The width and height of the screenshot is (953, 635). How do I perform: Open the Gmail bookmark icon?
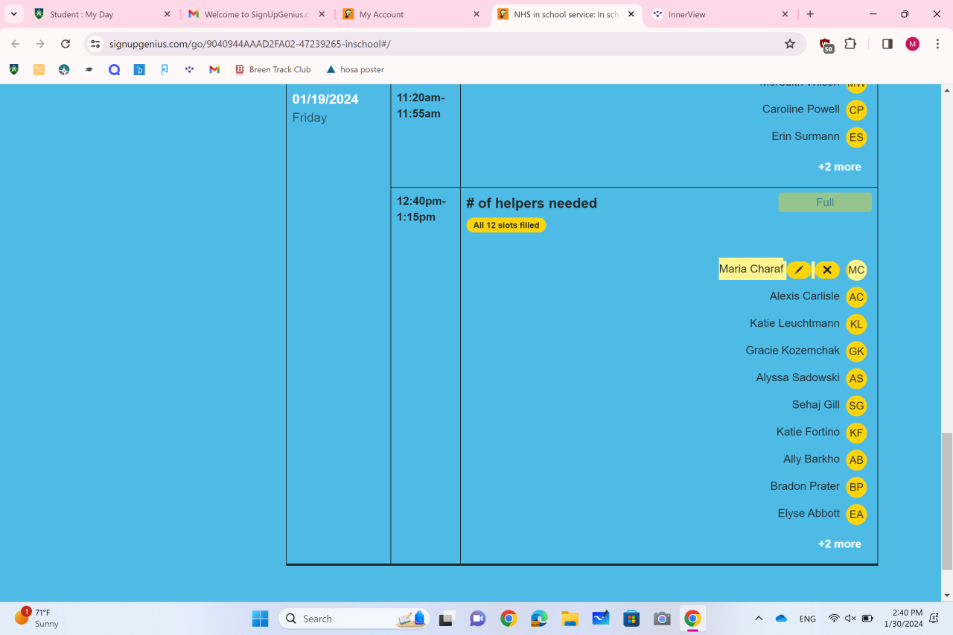(x=214, y=69)
